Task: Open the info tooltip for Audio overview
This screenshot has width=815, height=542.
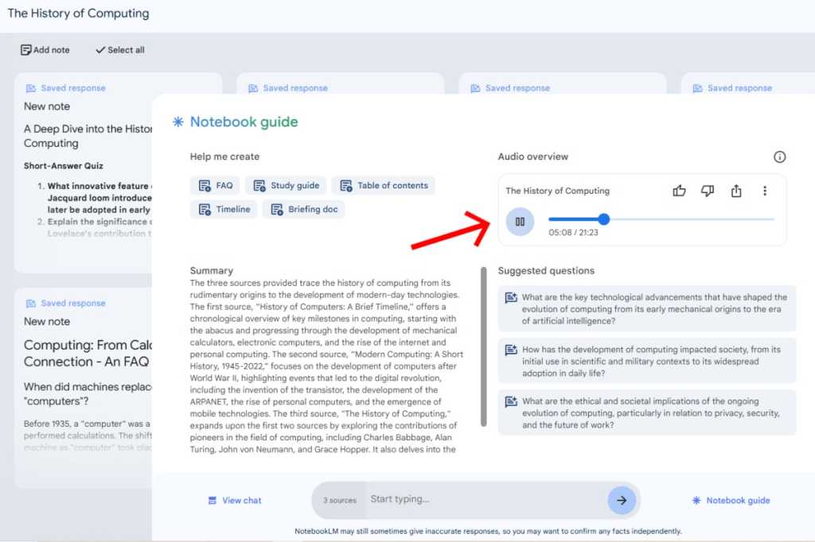Action: [780, 157]
